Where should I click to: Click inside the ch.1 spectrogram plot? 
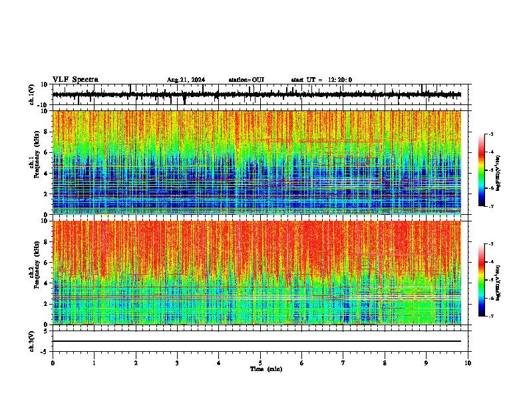pos(257,162)
